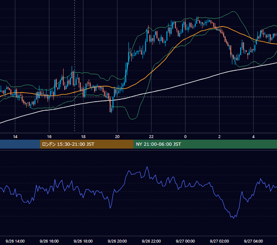Click the NY 21:00-06:00 JST session bar

coord(205,144)
